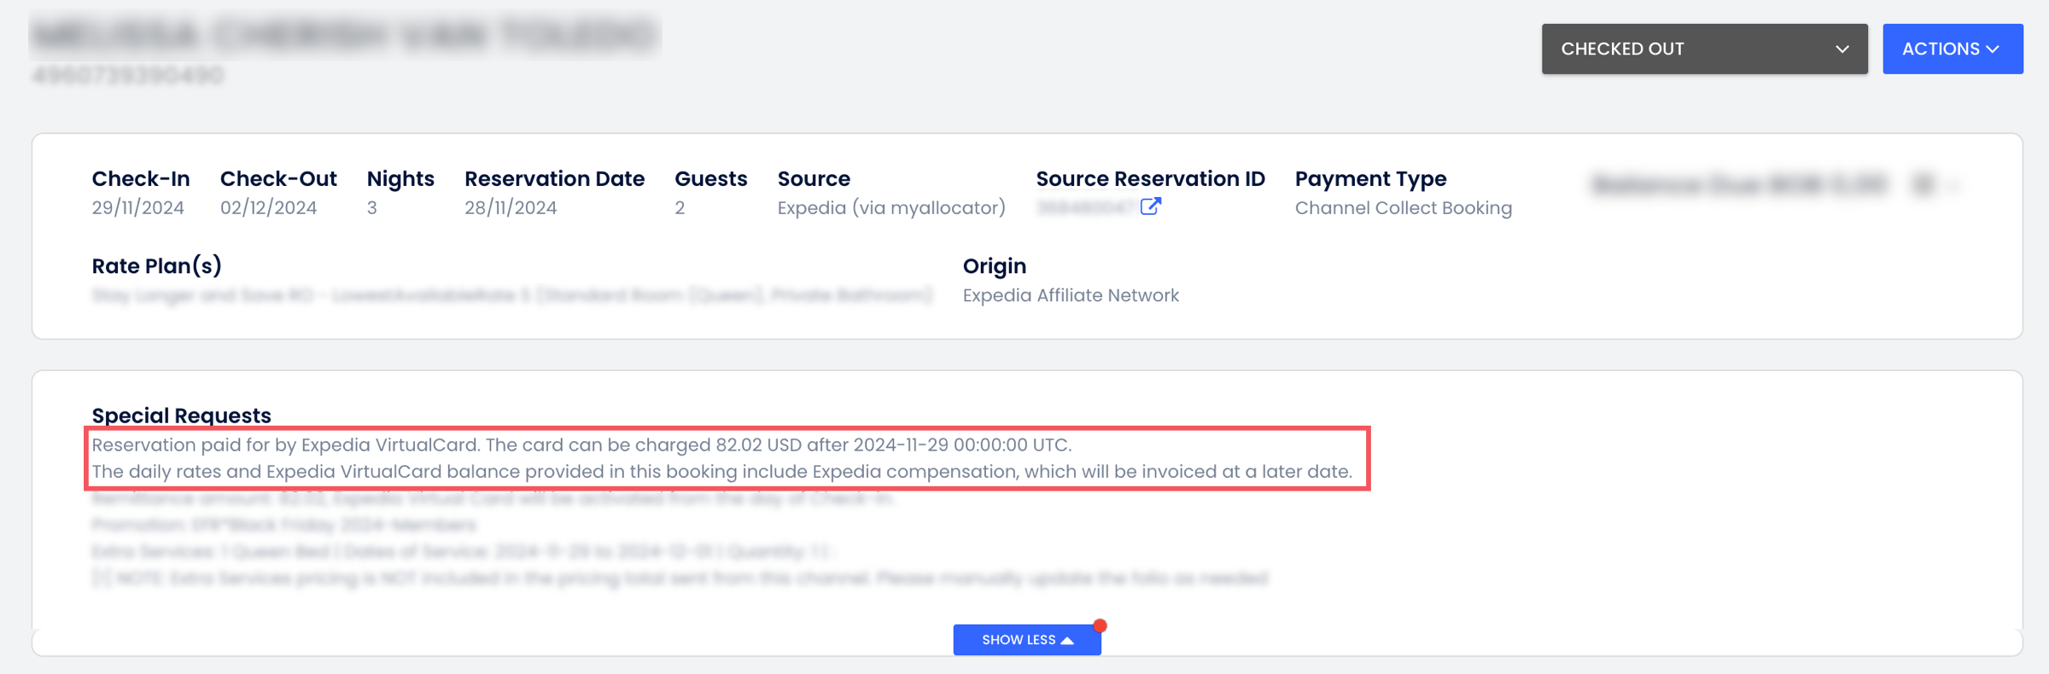Collapse details with SHOW LESS button
Viewport: 2049px width, 674px height.
tap(1026, 640)
